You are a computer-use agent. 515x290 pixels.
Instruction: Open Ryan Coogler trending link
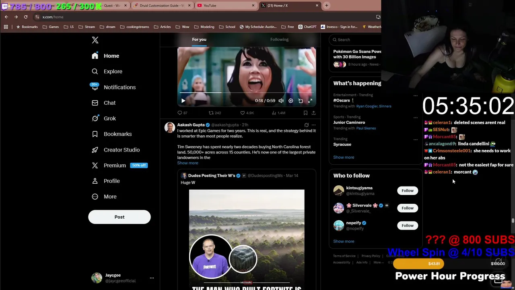pos(366,106)
